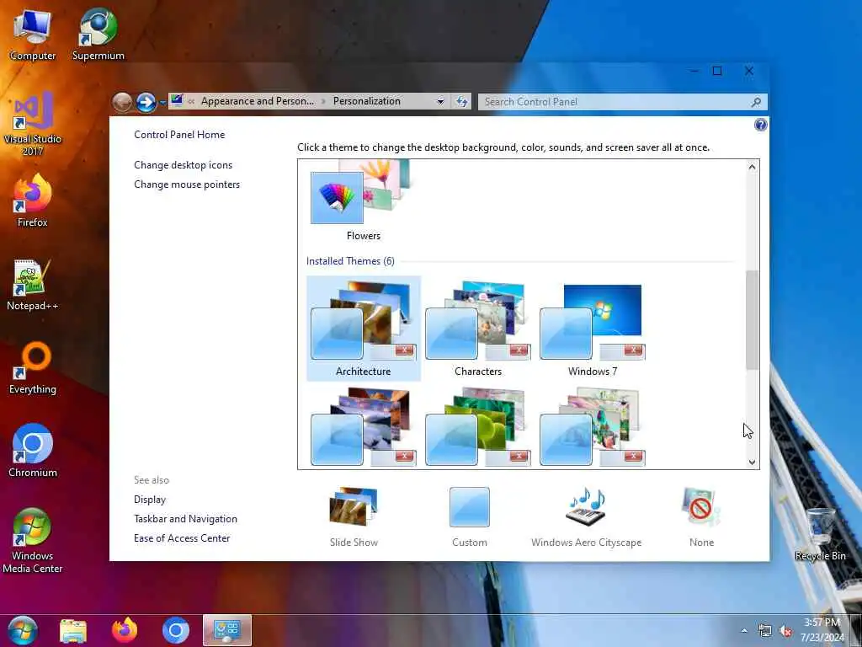
Task: Click the Personalization breadcrumb
Action: point(367,101)
